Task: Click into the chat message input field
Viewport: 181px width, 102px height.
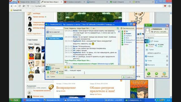Action: (99, 72)
